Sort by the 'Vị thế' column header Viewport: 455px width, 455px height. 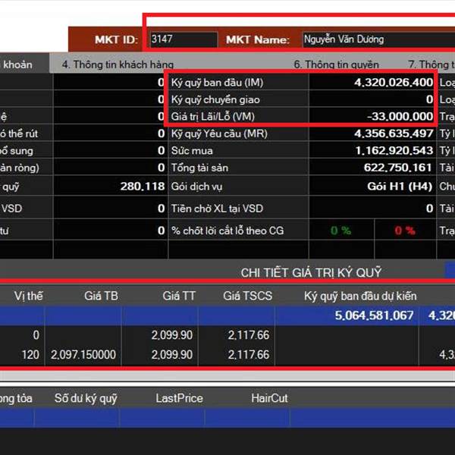(29, 296)
